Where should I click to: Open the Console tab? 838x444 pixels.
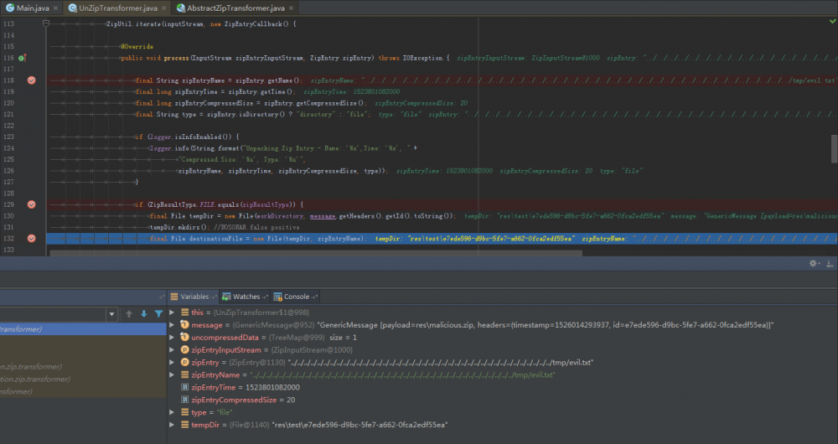coord(296,297)
